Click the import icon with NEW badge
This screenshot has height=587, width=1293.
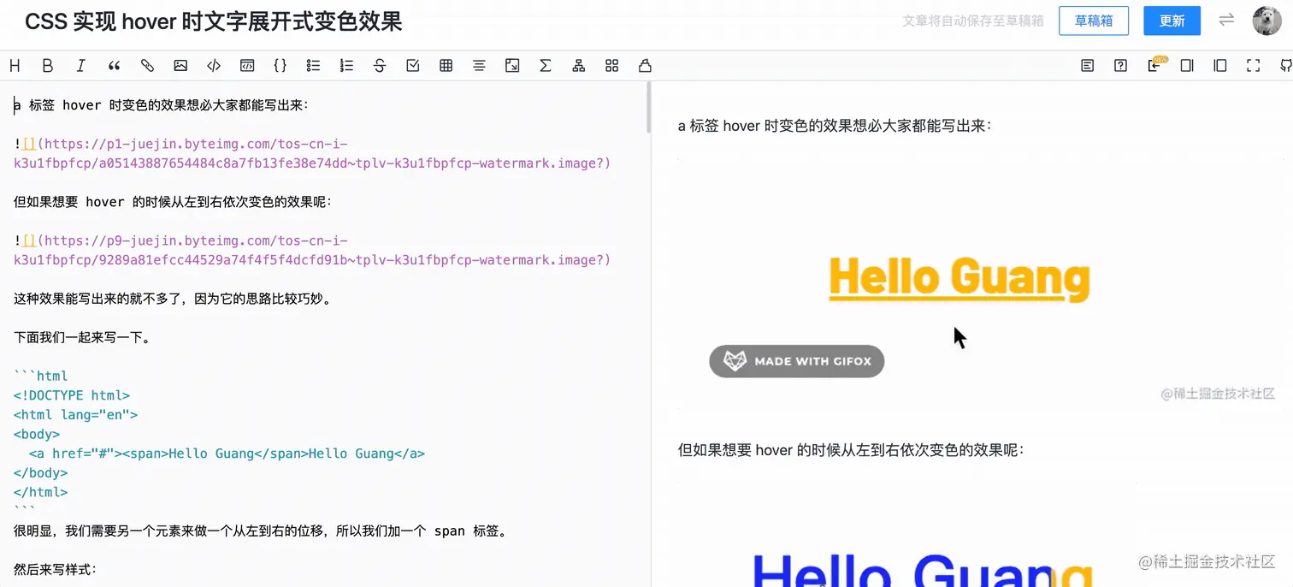(x=1155, y=65)
